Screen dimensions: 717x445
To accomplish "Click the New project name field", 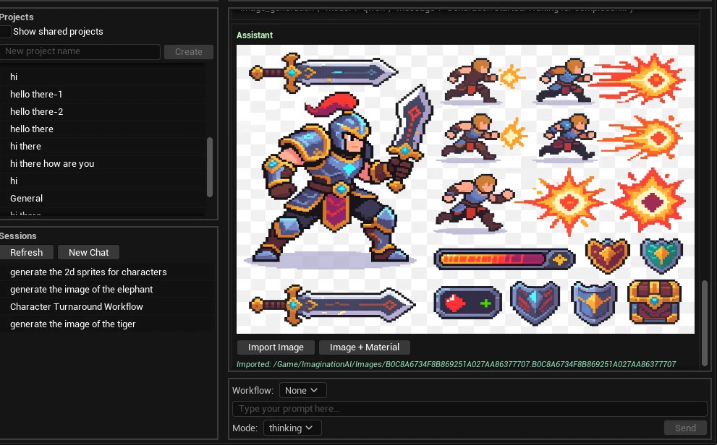I will (x=80, y=51).
